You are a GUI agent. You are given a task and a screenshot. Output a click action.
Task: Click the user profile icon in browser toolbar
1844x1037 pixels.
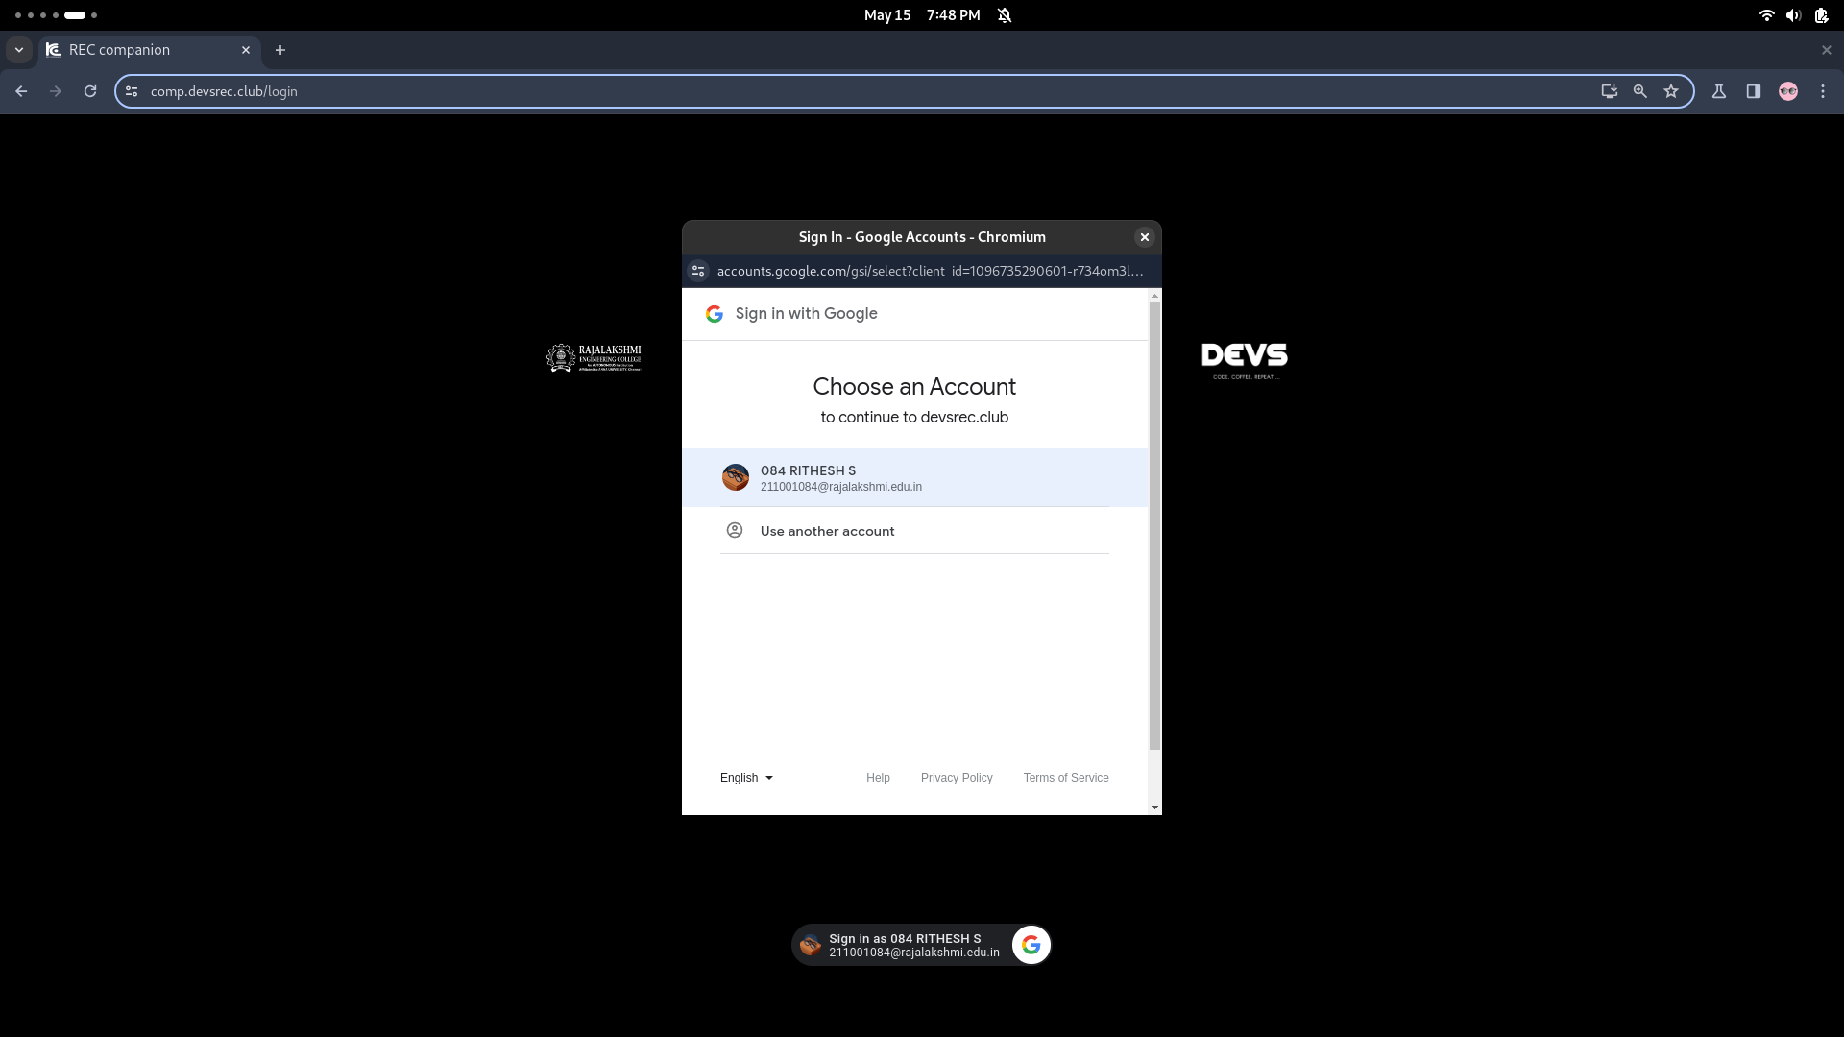[x=1788, y=91]
